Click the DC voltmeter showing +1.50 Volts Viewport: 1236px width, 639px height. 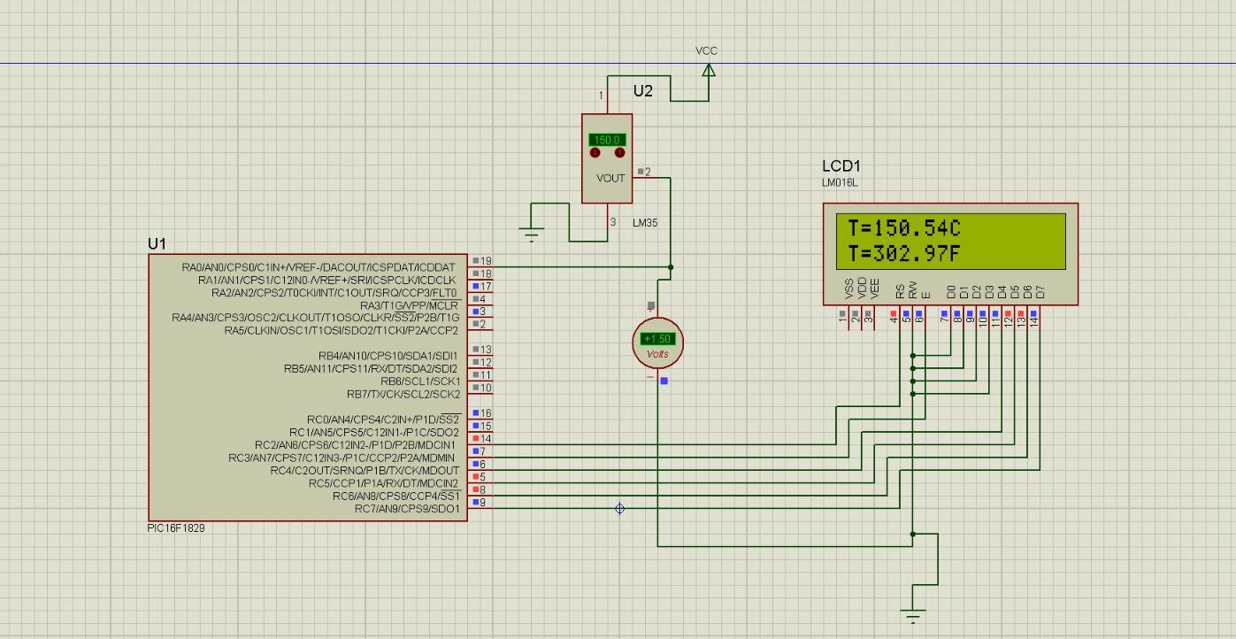pyautogui.click(x=657, y=343)
